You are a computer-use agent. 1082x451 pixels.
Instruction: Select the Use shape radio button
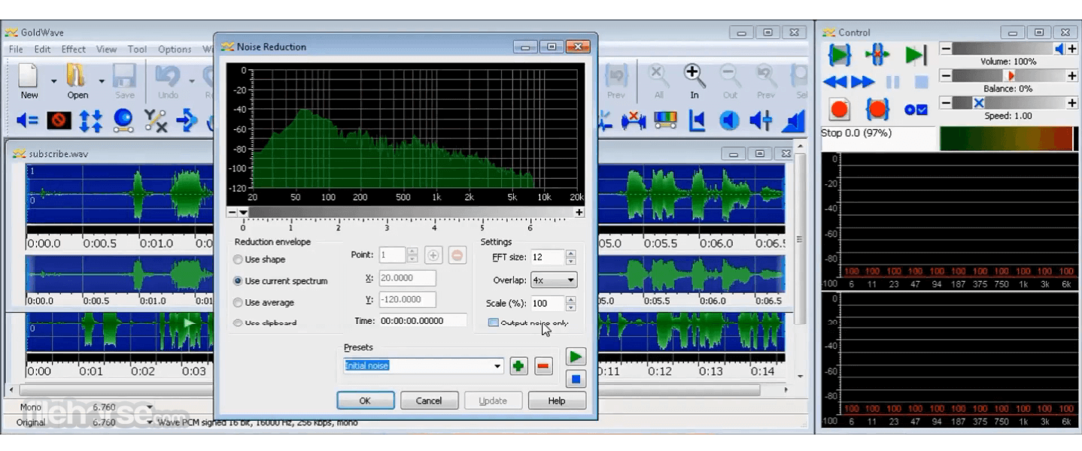click(238, 259)
